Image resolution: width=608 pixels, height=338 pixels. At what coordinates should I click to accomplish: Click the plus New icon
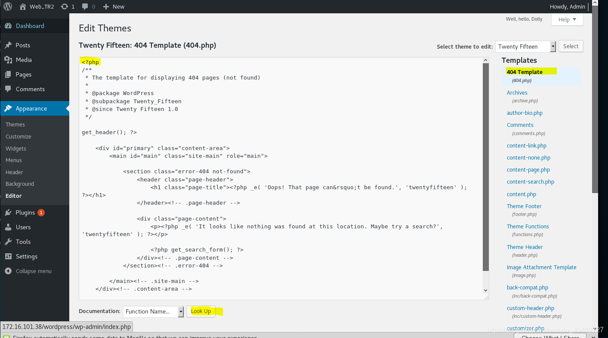[x=106, y=6]
